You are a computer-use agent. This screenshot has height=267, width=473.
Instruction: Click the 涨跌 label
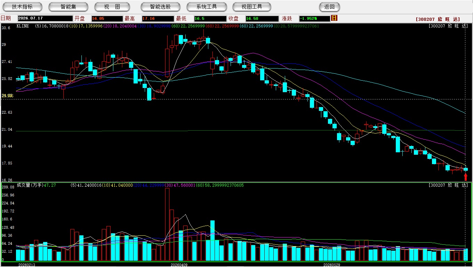pos(287,18)
